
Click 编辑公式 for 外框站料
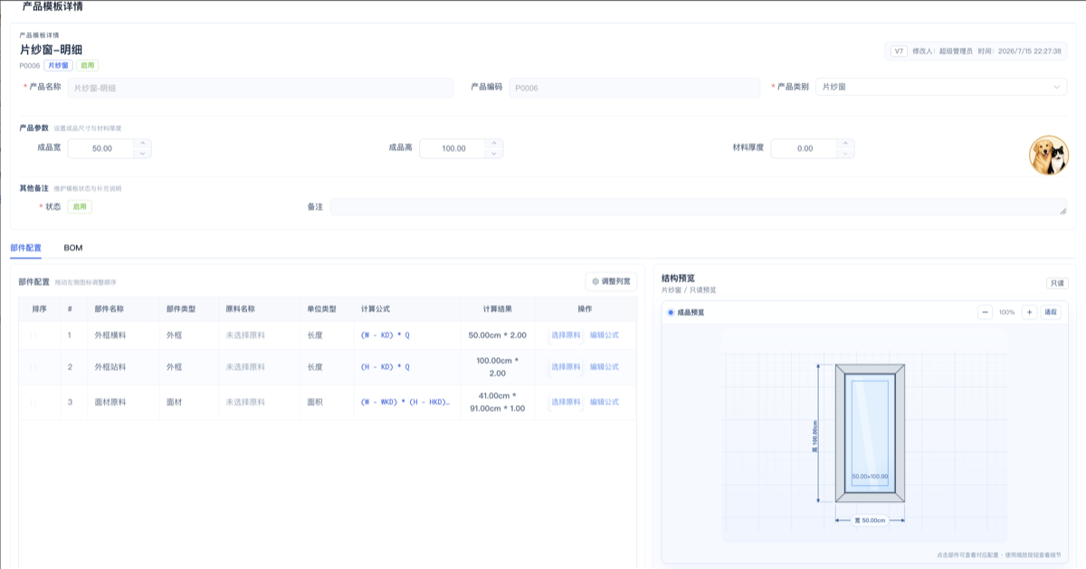[605, 367]
